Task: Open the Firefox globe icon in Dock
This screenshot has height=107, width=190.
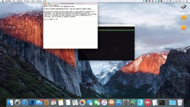Action: (32, 103)
